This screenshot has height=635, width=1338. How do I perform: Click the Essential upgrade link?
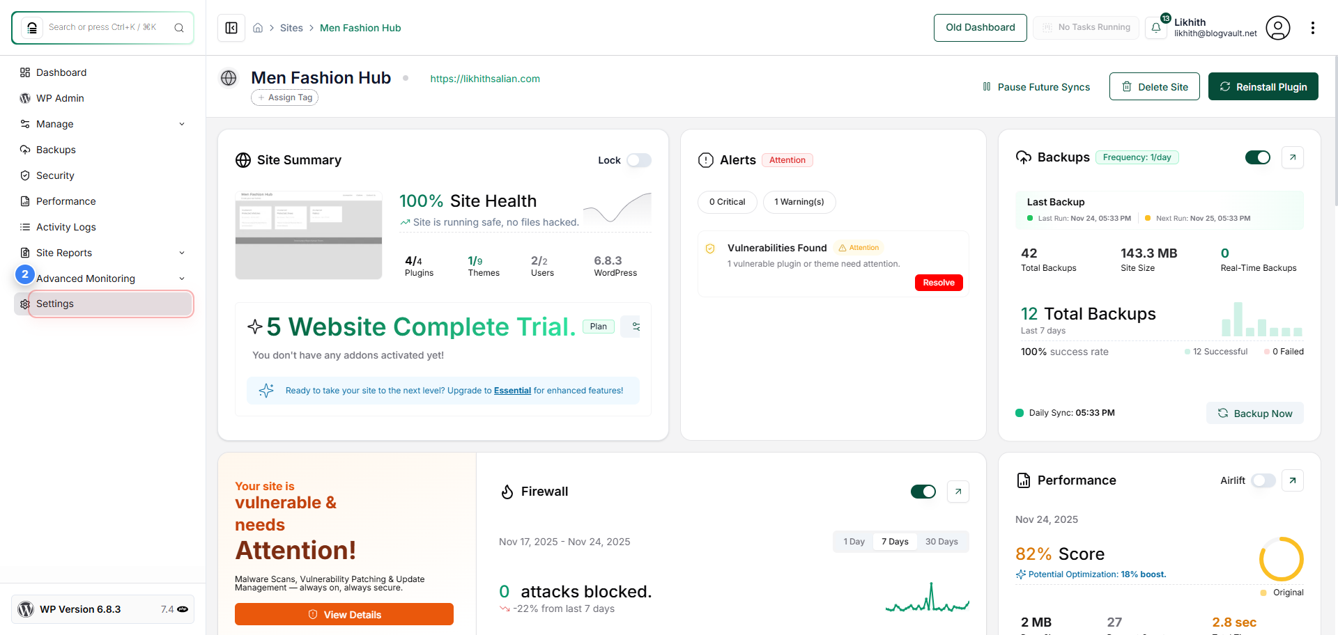[512, 391]
